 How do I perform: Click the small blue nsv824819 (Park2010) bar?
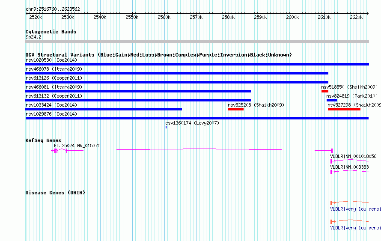(332, 100)
